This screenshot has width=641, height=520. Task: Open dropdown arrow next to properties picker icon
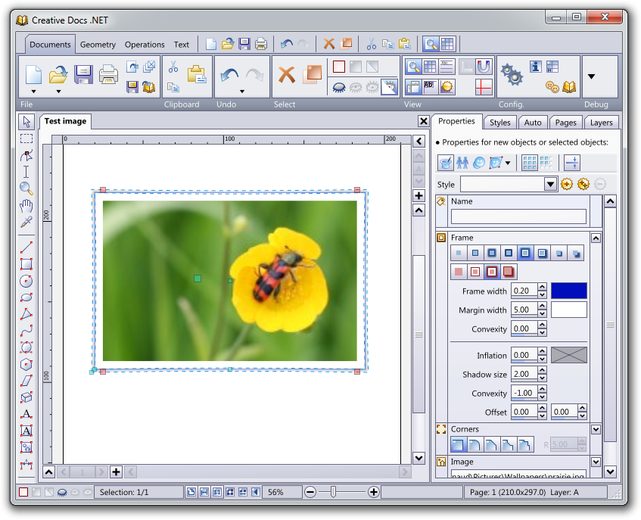508,163
